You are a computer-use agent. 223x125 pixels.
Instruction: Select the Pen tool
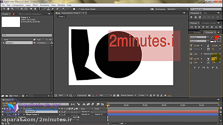(36, 9)
